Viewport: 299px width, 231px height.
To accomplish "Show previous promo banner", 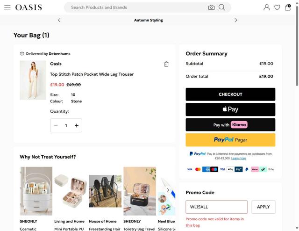I will pos(59,20).
